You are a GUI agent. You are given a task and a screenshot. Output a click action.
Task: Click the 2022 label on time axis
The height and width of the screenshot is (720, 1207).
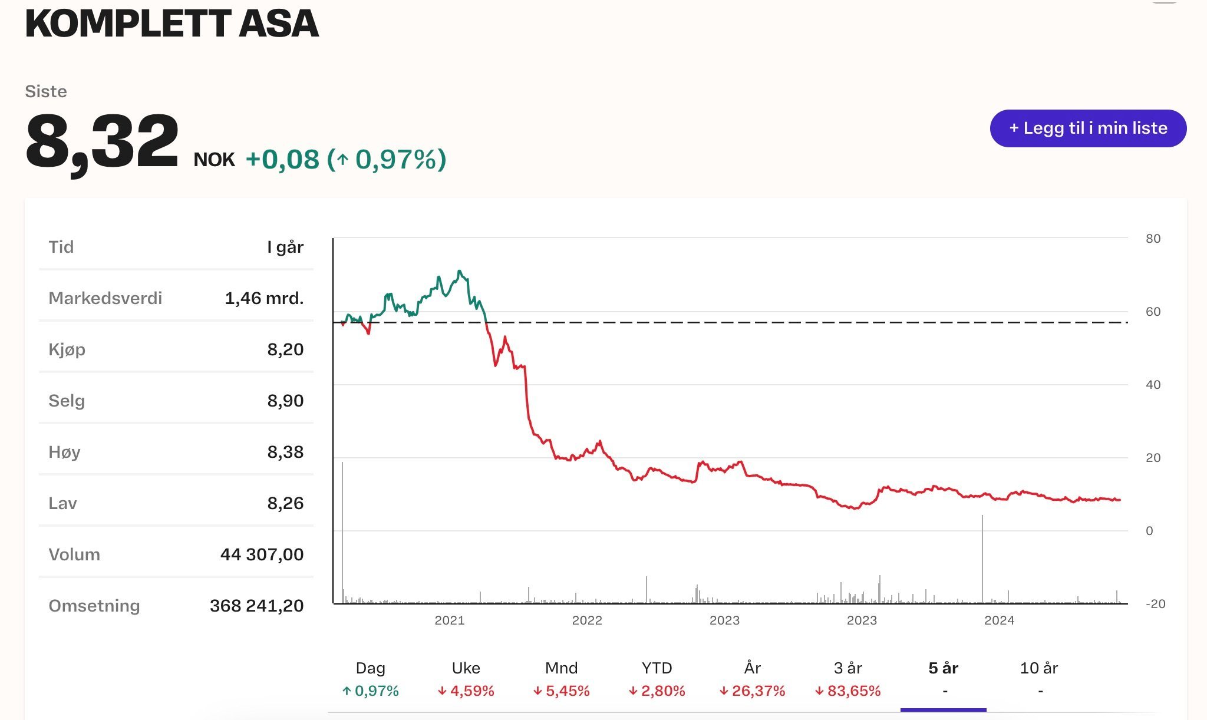pyautogui.click(x=587, y=620)
